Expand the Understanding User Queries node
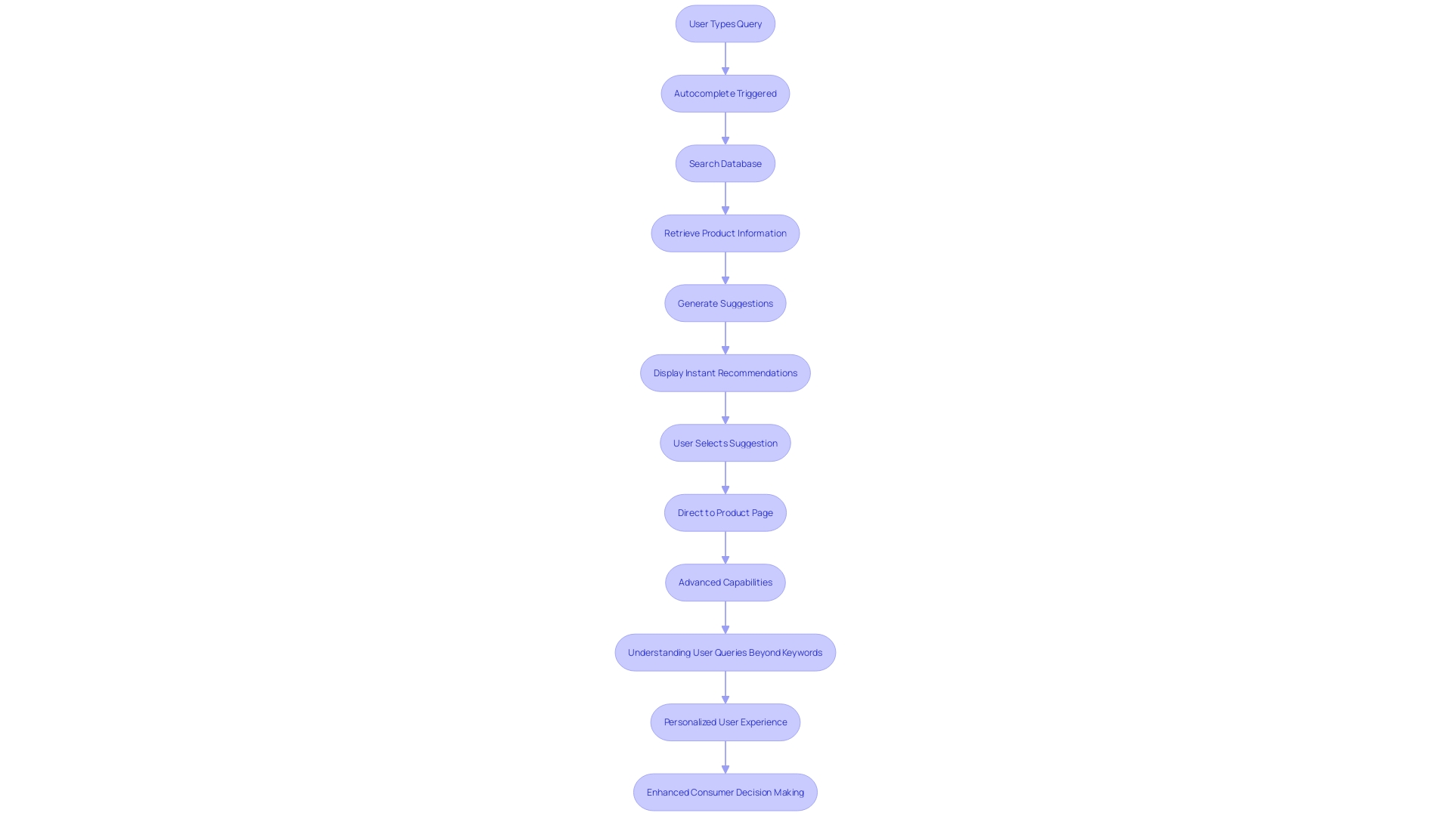Image resolution: width=1451 pixels, height=816 pixels. (725, 651)
